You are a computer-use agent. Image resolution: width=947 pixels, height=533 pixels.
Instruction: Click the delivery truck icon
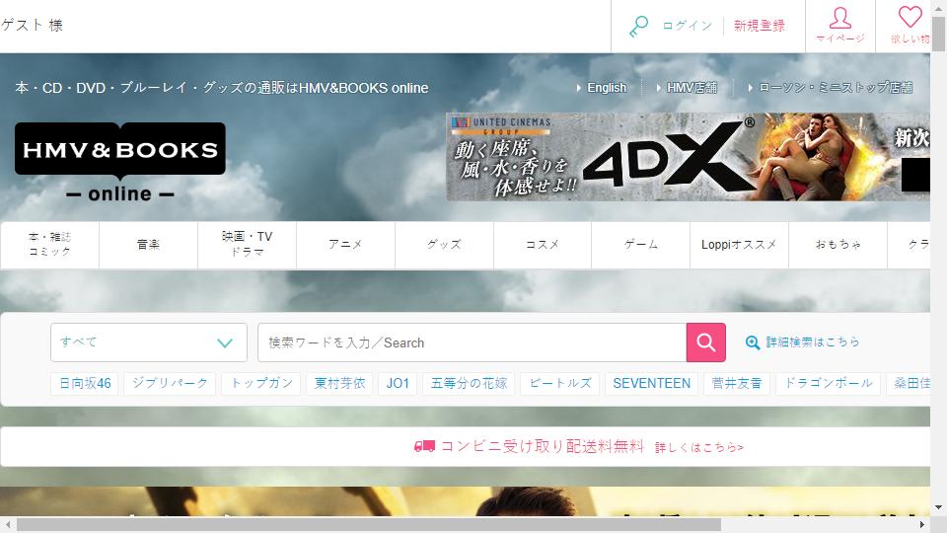point(424,446)
